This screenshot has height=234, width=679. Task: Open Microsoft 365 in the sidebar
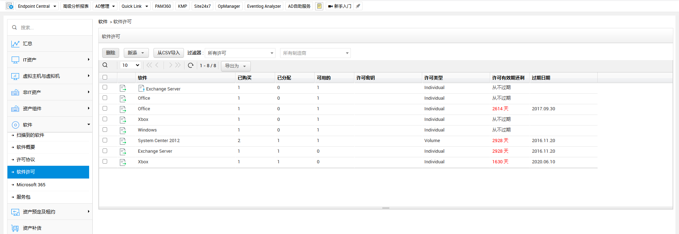[31, 185]
